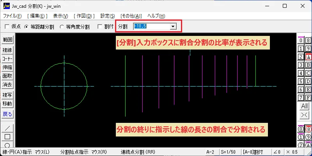Select the 面取 tool button

point(7,76)
